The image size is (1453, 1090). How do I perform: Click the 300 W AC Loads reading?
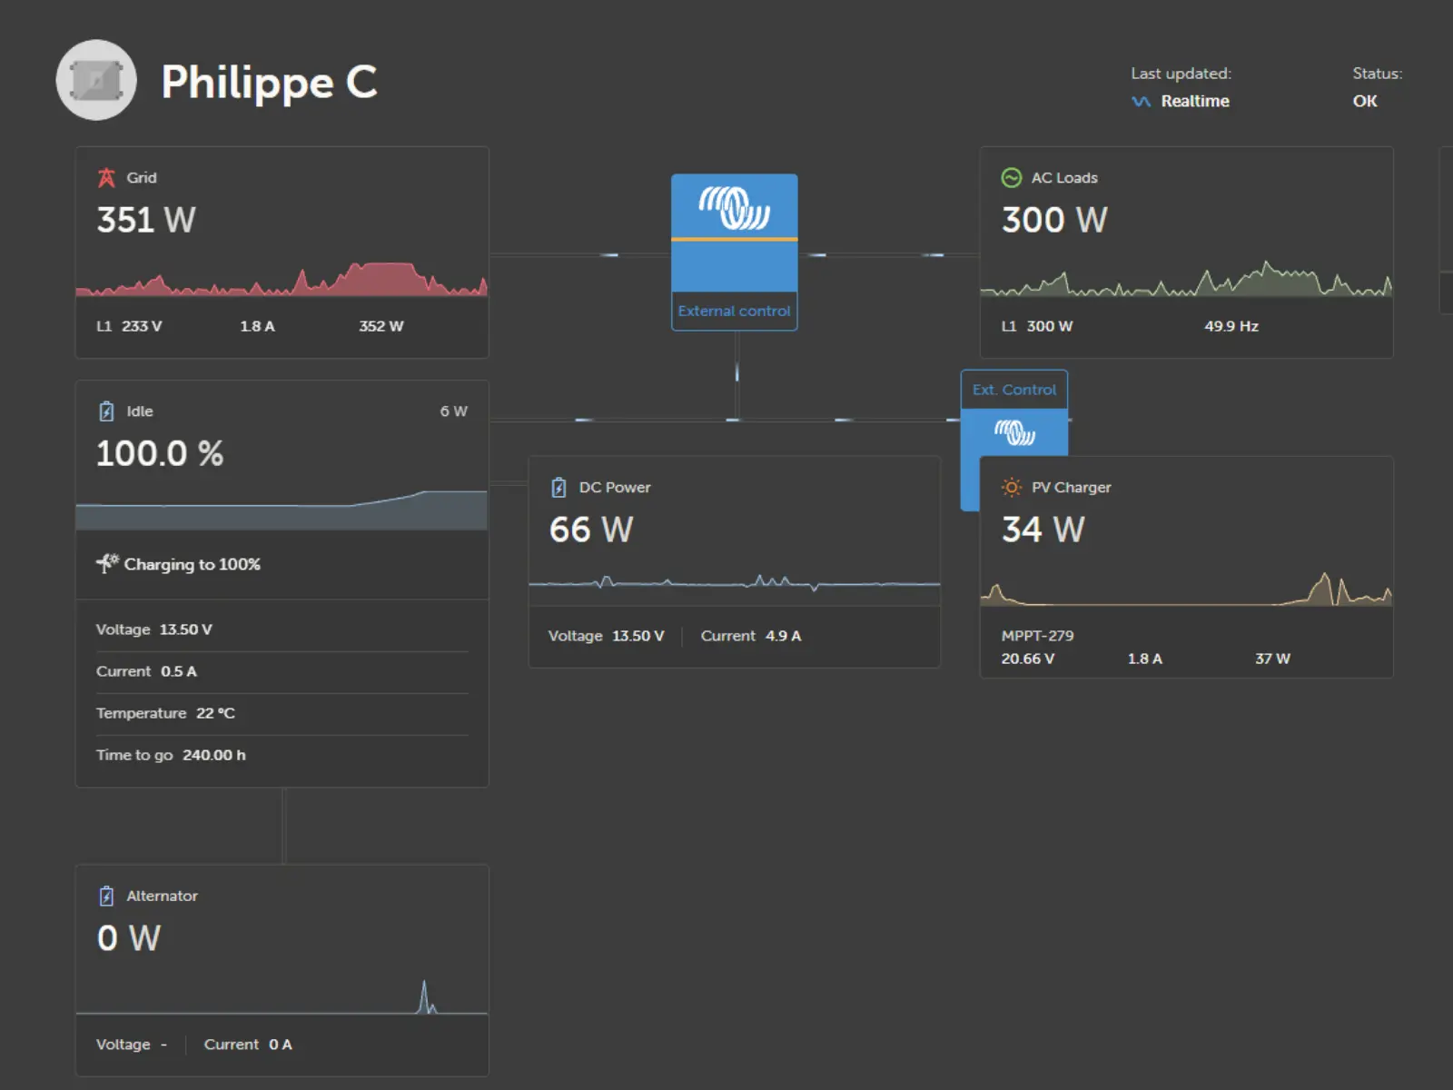tap(1054, 220)
